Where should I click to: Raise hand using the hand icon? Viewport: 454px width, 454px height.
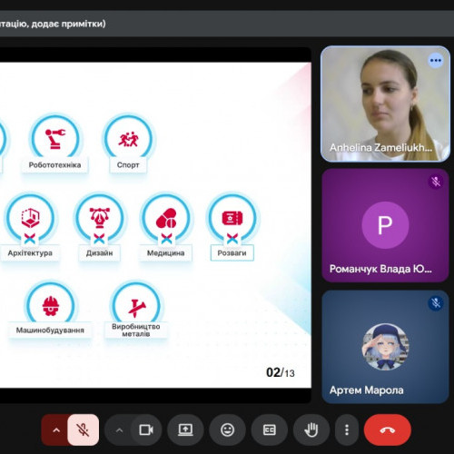311,429
